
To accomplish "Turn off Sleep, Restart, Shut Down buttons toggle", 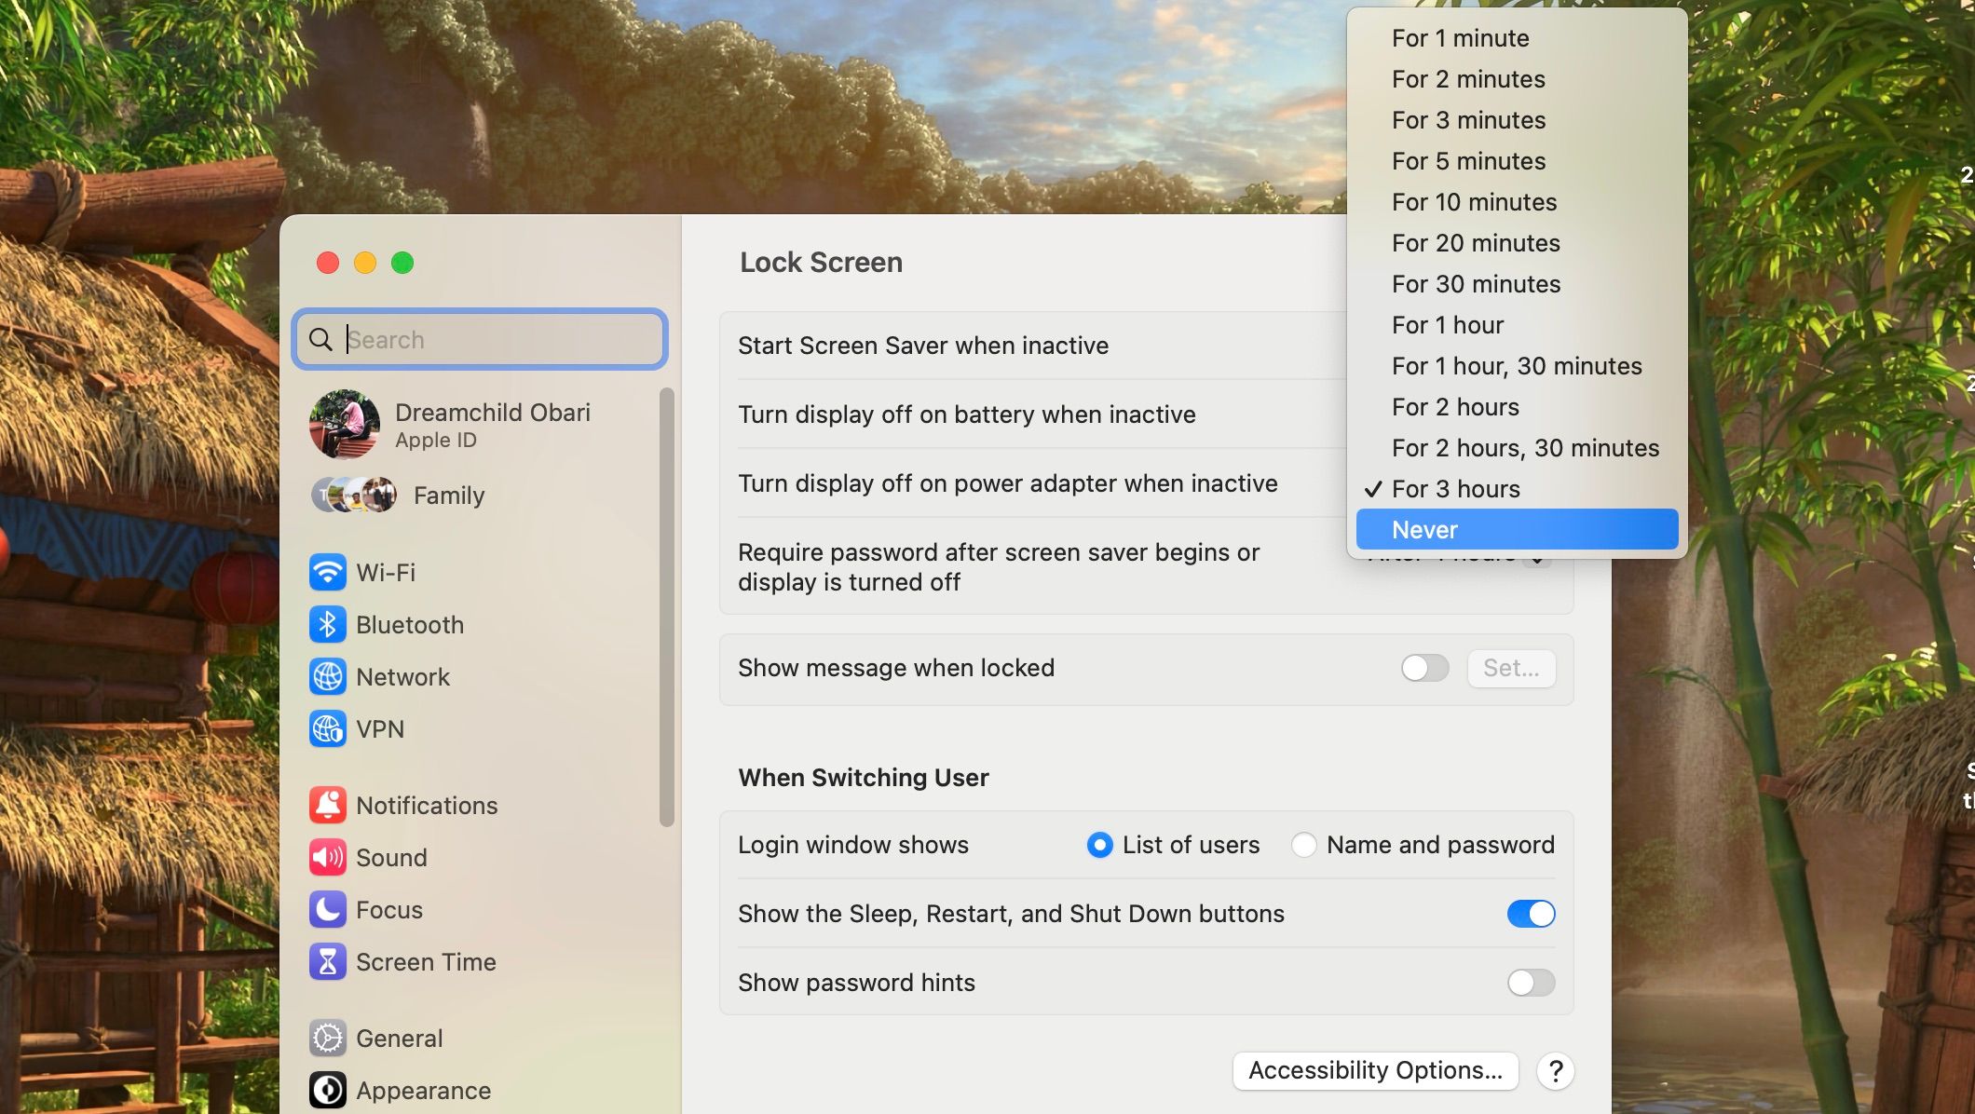I will pyautogui.click(x=1531, y=914).
